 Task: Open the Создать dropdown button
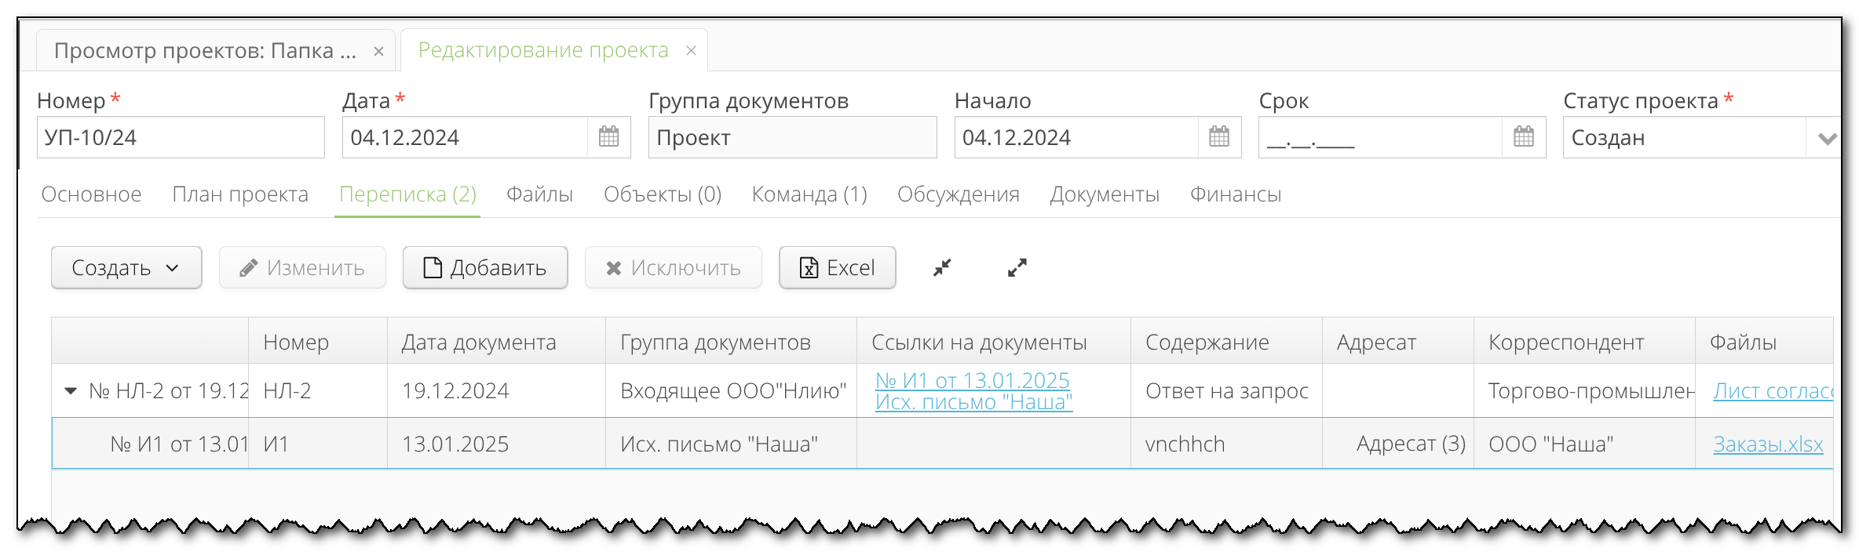tap(126, 268)
